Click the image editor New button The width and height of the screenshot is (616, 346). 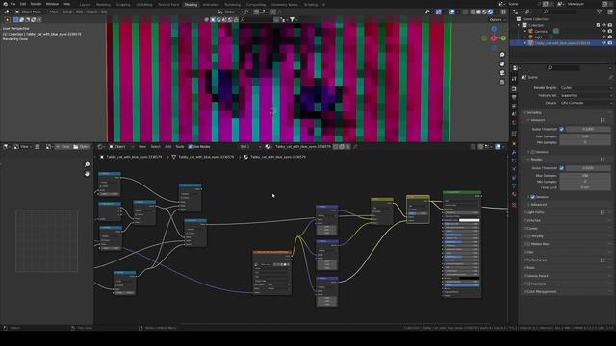tap(63, 147)
